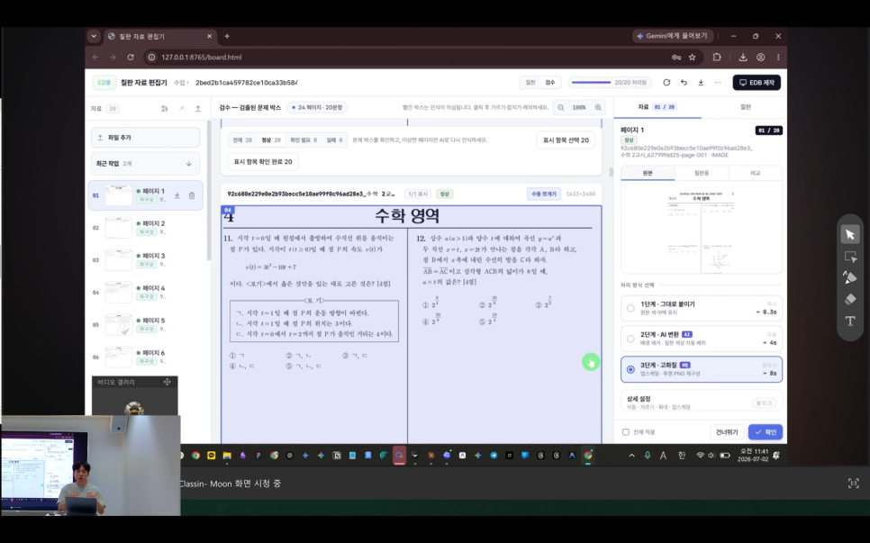Select the 2단계 · AI 변환 radio option
Viewport: 870px width, 543px height.
coord(630,339)
